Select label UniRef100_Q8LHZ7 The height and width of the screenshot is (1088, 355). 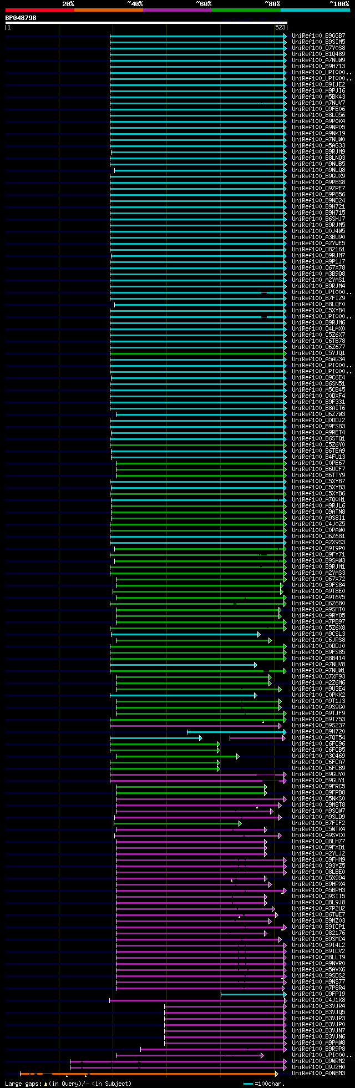pos(318,841)
